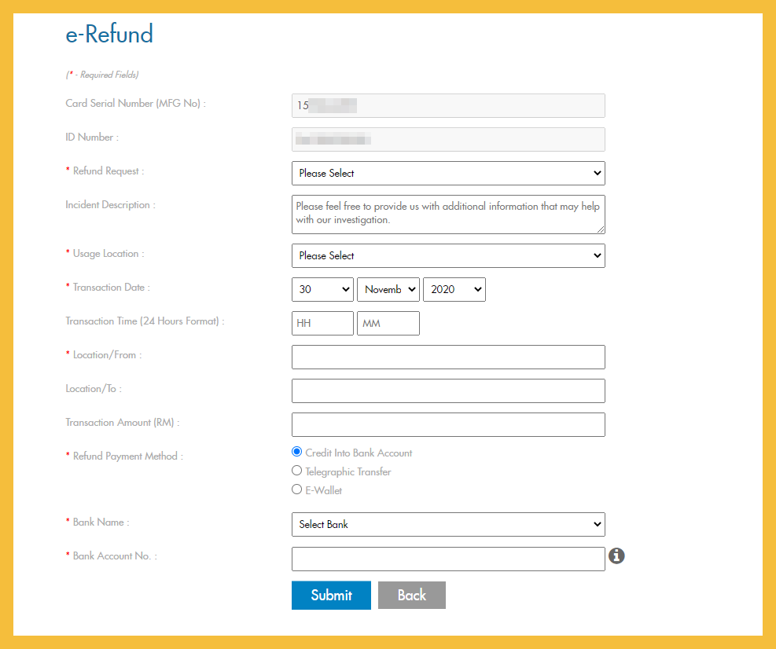Viewport: 776px width, 649px height.
Task: Click the HH transaction time field
Action: click(x=322, y=323)
